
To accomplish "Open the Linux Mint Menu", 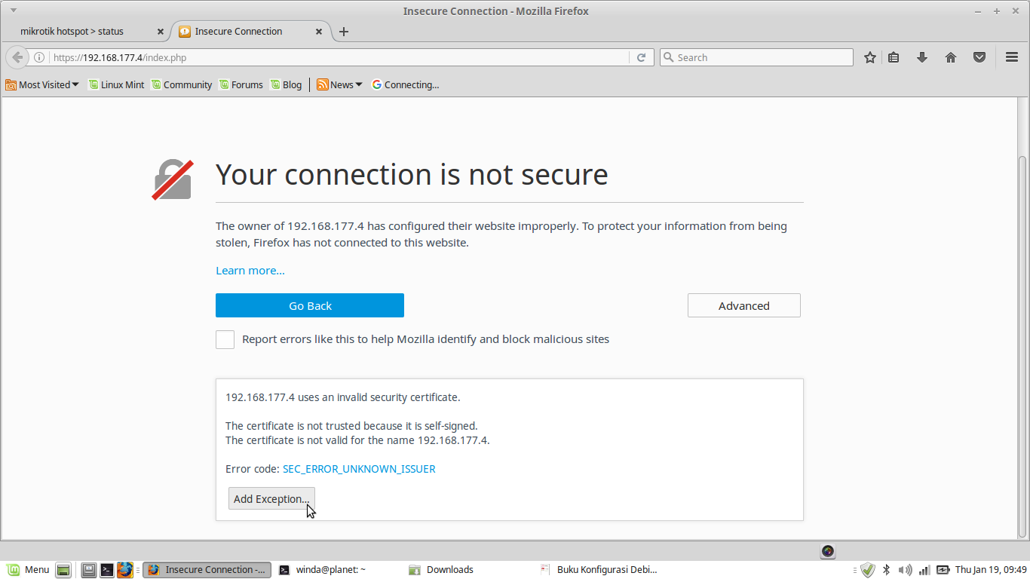I will coord(29,570).
